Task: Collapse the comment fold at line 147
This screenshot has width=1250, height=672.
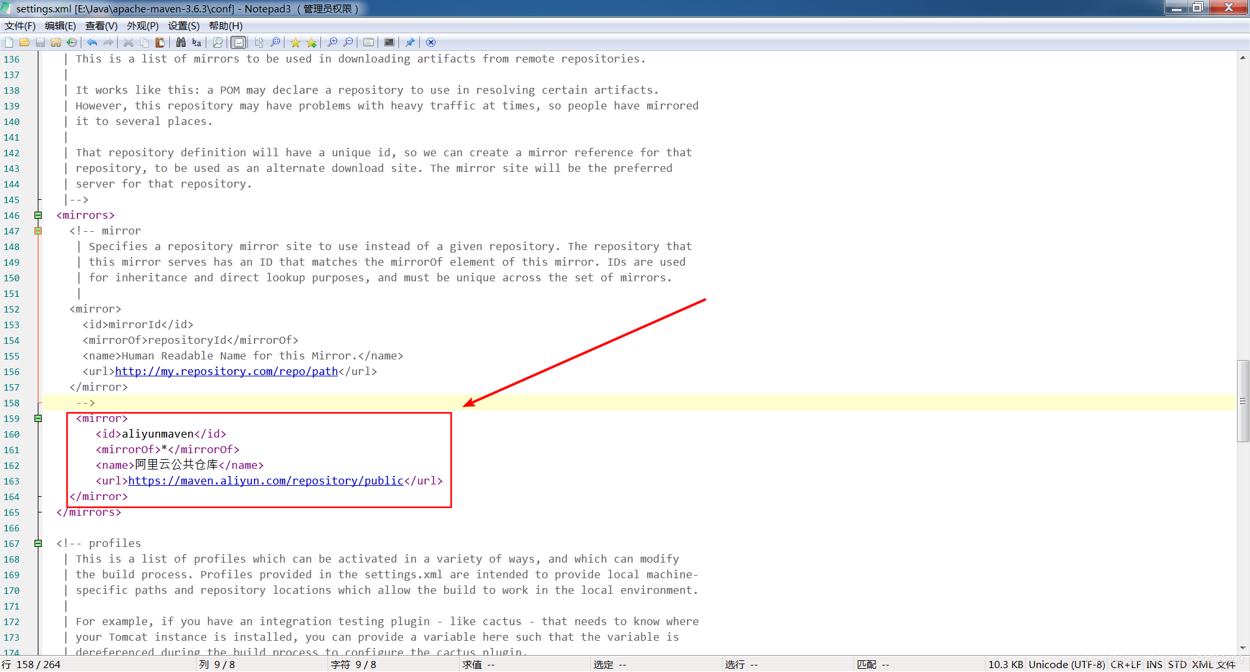Action: [38, 231]
